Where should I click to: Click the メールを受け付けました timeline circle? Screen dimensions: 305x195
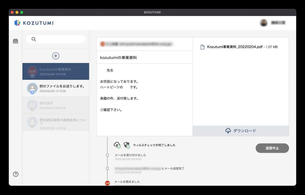107,155
